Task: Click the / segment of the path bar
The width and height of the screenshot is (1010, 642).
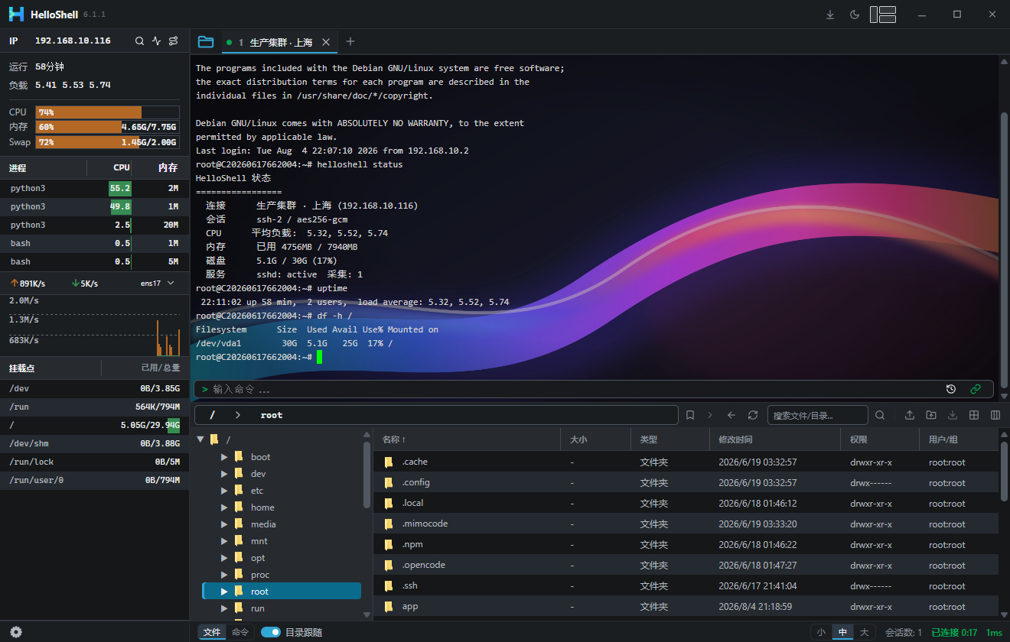Action: pyautogui.click(x=212, y=415)
